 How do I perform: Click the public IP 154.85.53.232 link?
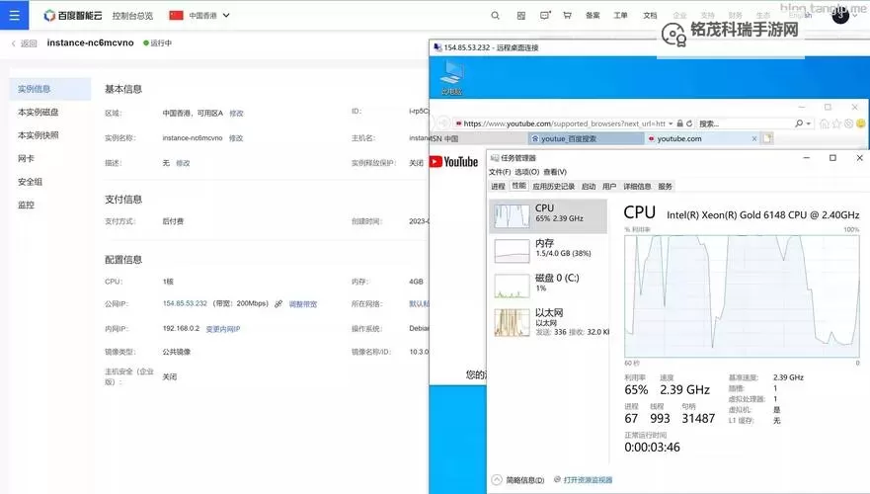[185, 303]
